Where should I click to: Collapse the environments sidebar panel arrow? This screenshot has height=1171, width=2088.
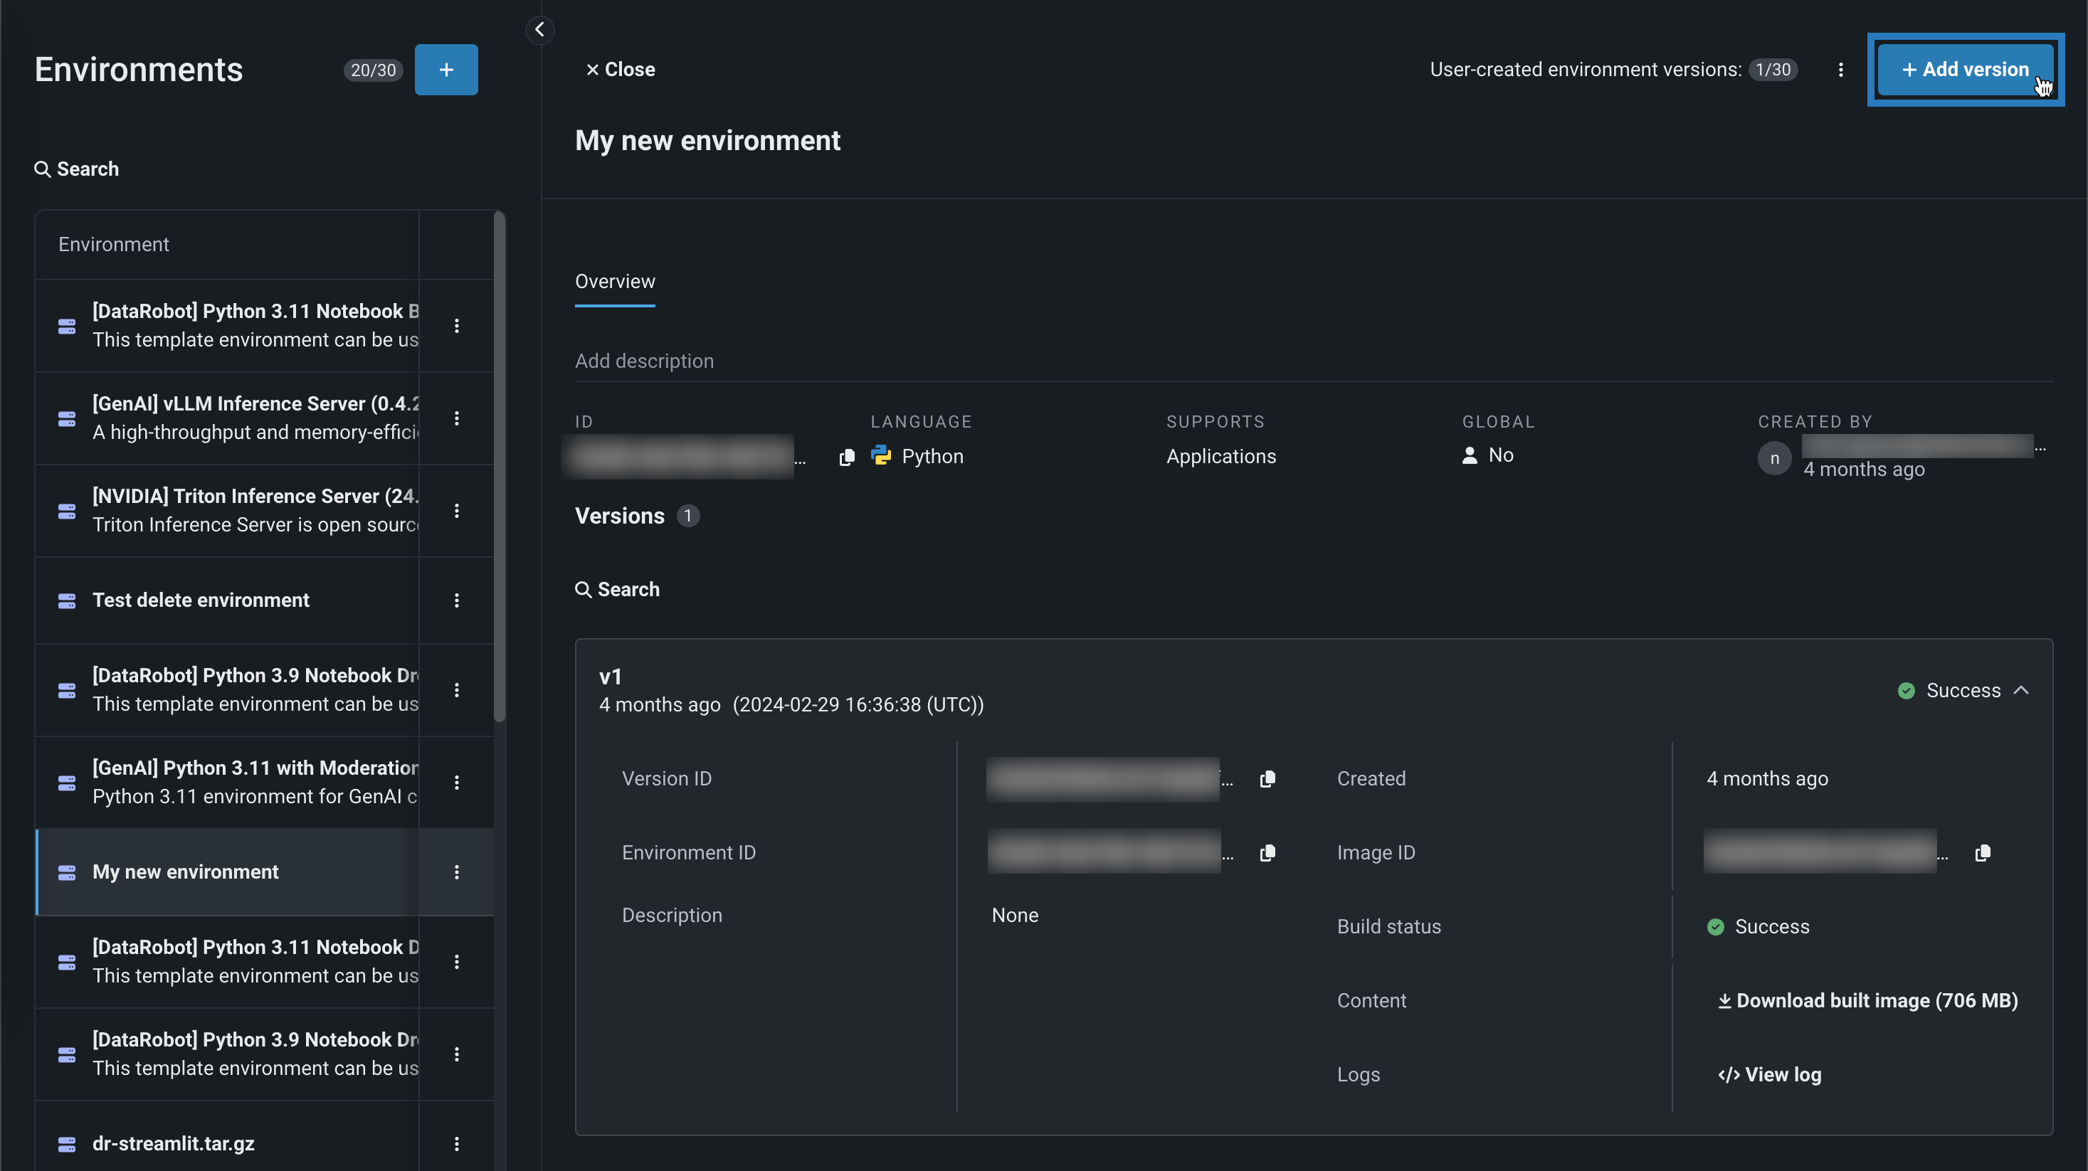point(540,30)
